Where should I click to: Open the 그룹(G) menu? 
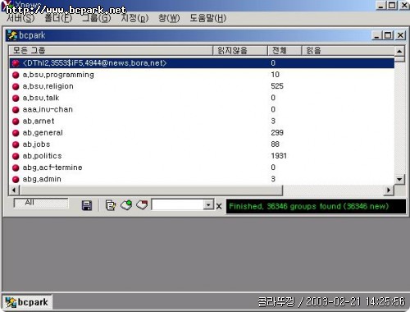tap(97, 18)
